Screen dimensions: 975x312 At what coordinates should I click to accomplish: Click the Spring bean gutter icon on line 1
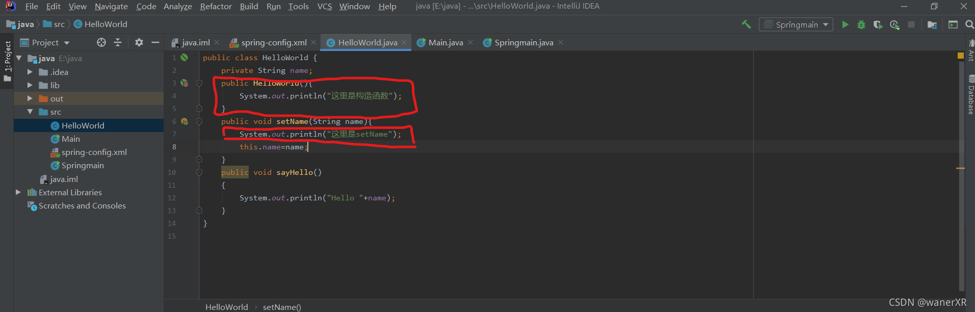pos(185,58)
